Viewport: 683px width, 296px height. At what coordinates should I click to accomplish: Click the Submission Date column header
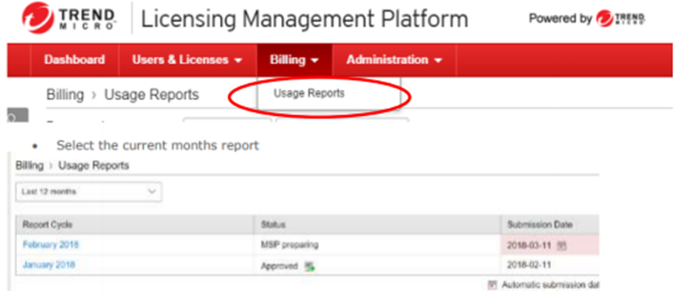pos(549,225)
